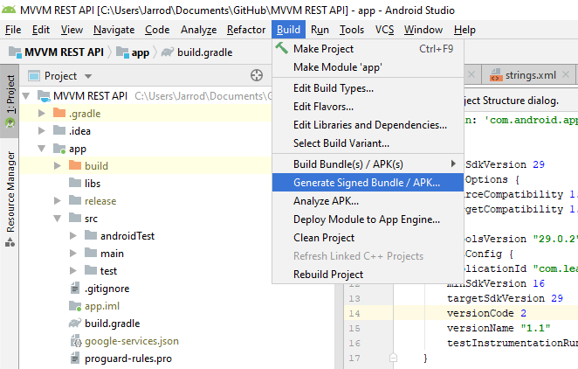The width and height of the screenshot is (578, 369).
Task: Click the Make Project hammer icon
Action: [282, 48]
